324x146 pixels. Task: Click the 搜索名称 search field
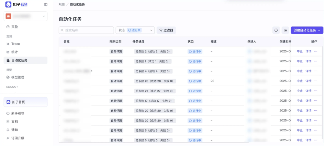[x=86, y=30]
